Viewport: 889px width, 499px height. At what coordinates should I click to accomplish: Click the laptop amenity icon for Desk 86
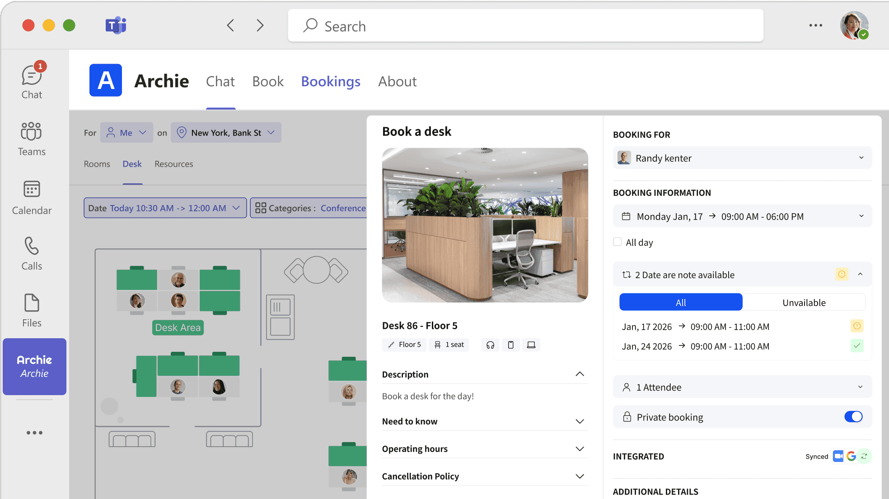point(531,345)
